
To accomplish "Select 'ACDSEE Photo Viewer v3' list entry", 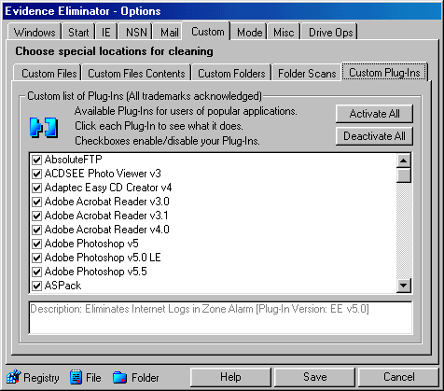I will point(103,174).
